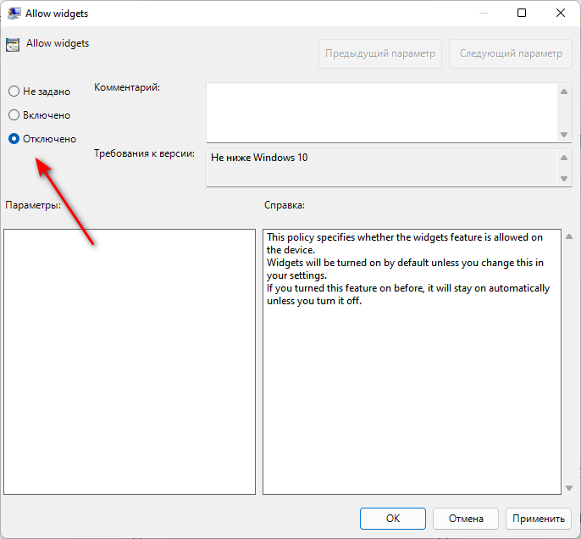Image resolution: width=581 pixels, height=539 pixels.
Task: Cancel with the 'Отмена' button
Action: click(466, 519)
